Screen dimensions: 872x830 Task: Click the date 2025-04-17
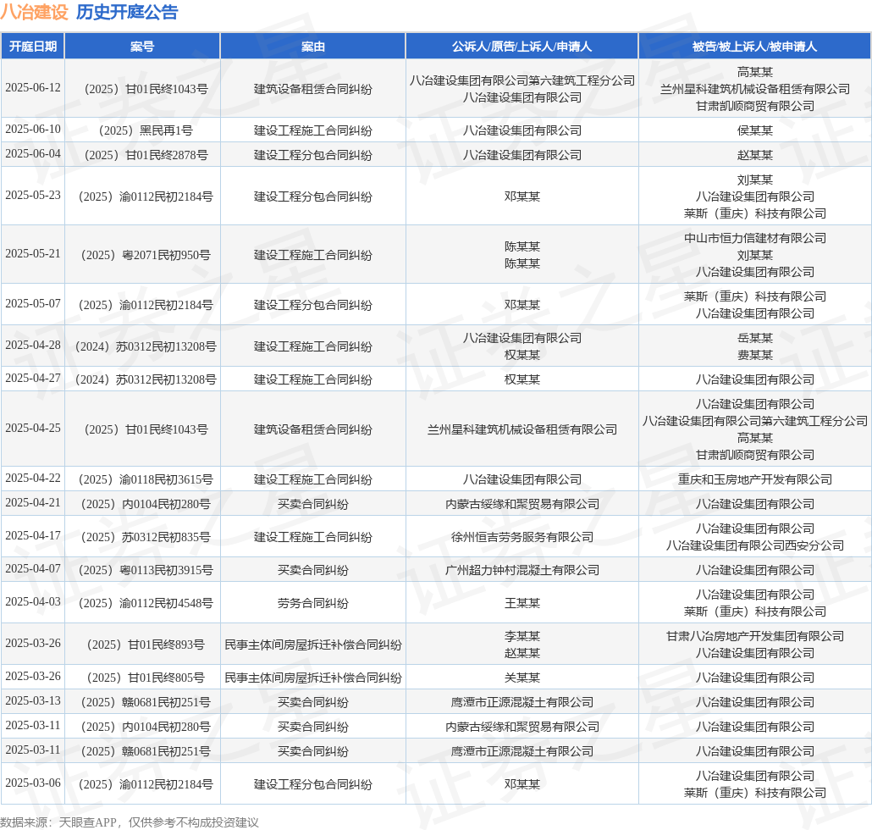click(33, 536)
